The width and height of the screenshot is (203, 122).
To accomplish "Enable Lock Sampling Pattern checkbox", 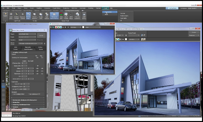I will (13, 94).
